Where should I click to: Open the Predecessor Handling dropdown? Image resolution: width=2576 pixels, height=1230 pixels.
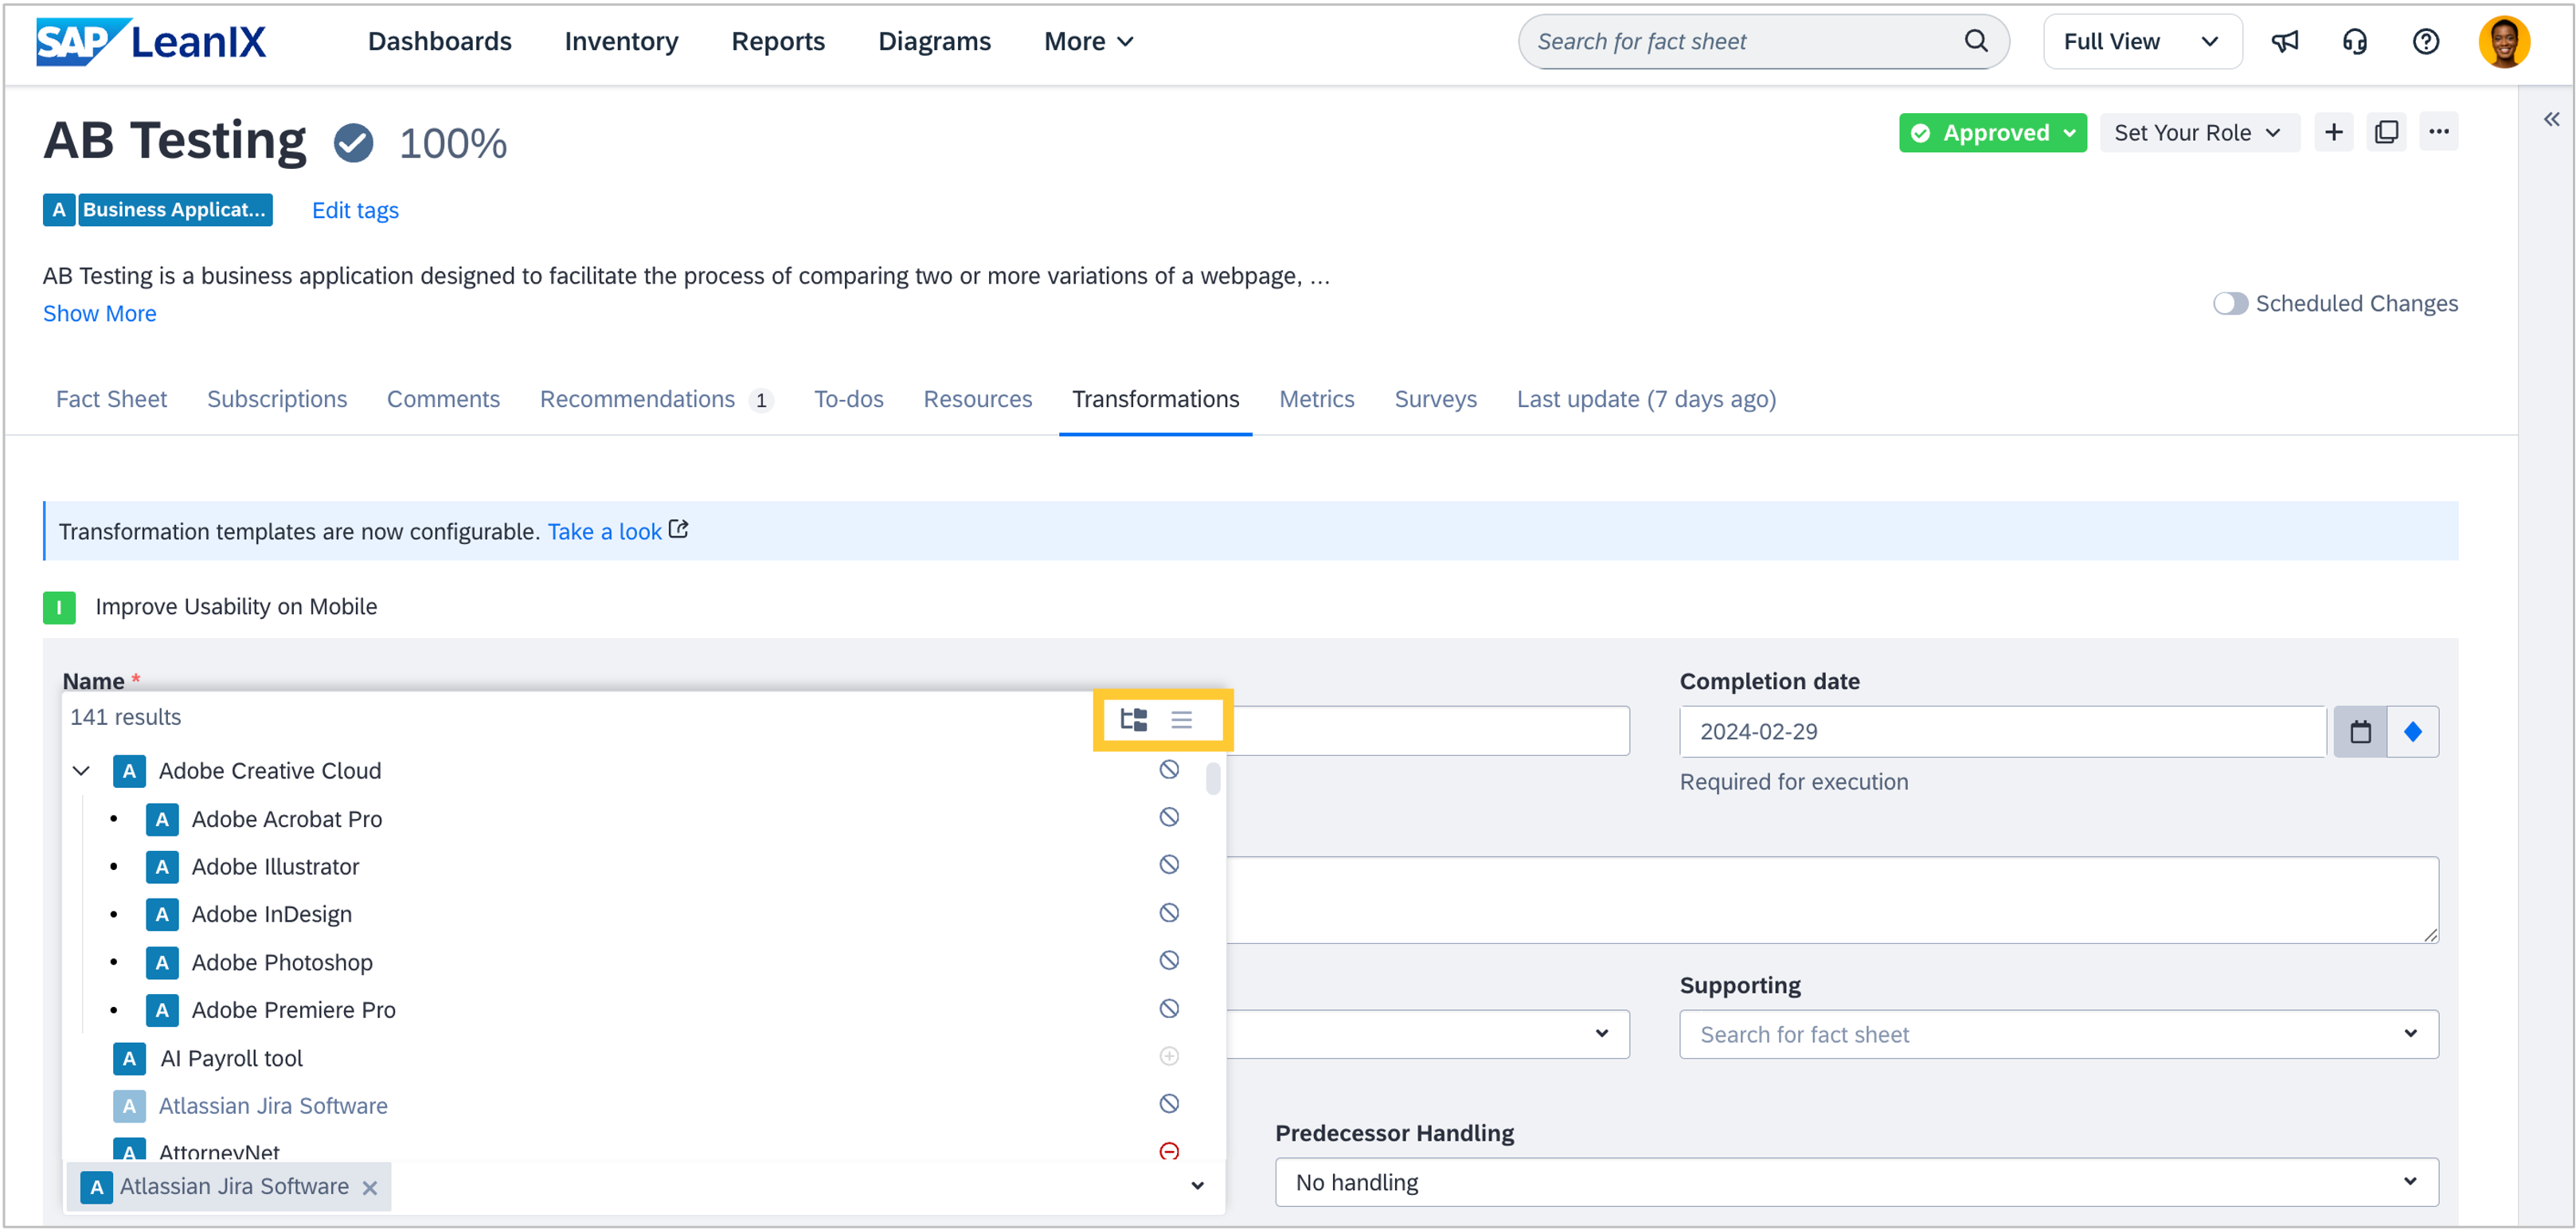click(1856, 1182)
